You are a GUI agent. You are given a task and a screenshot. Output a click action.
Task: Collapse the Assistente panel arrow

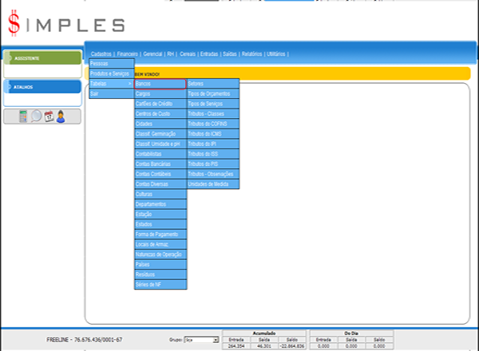click(9, 58)
